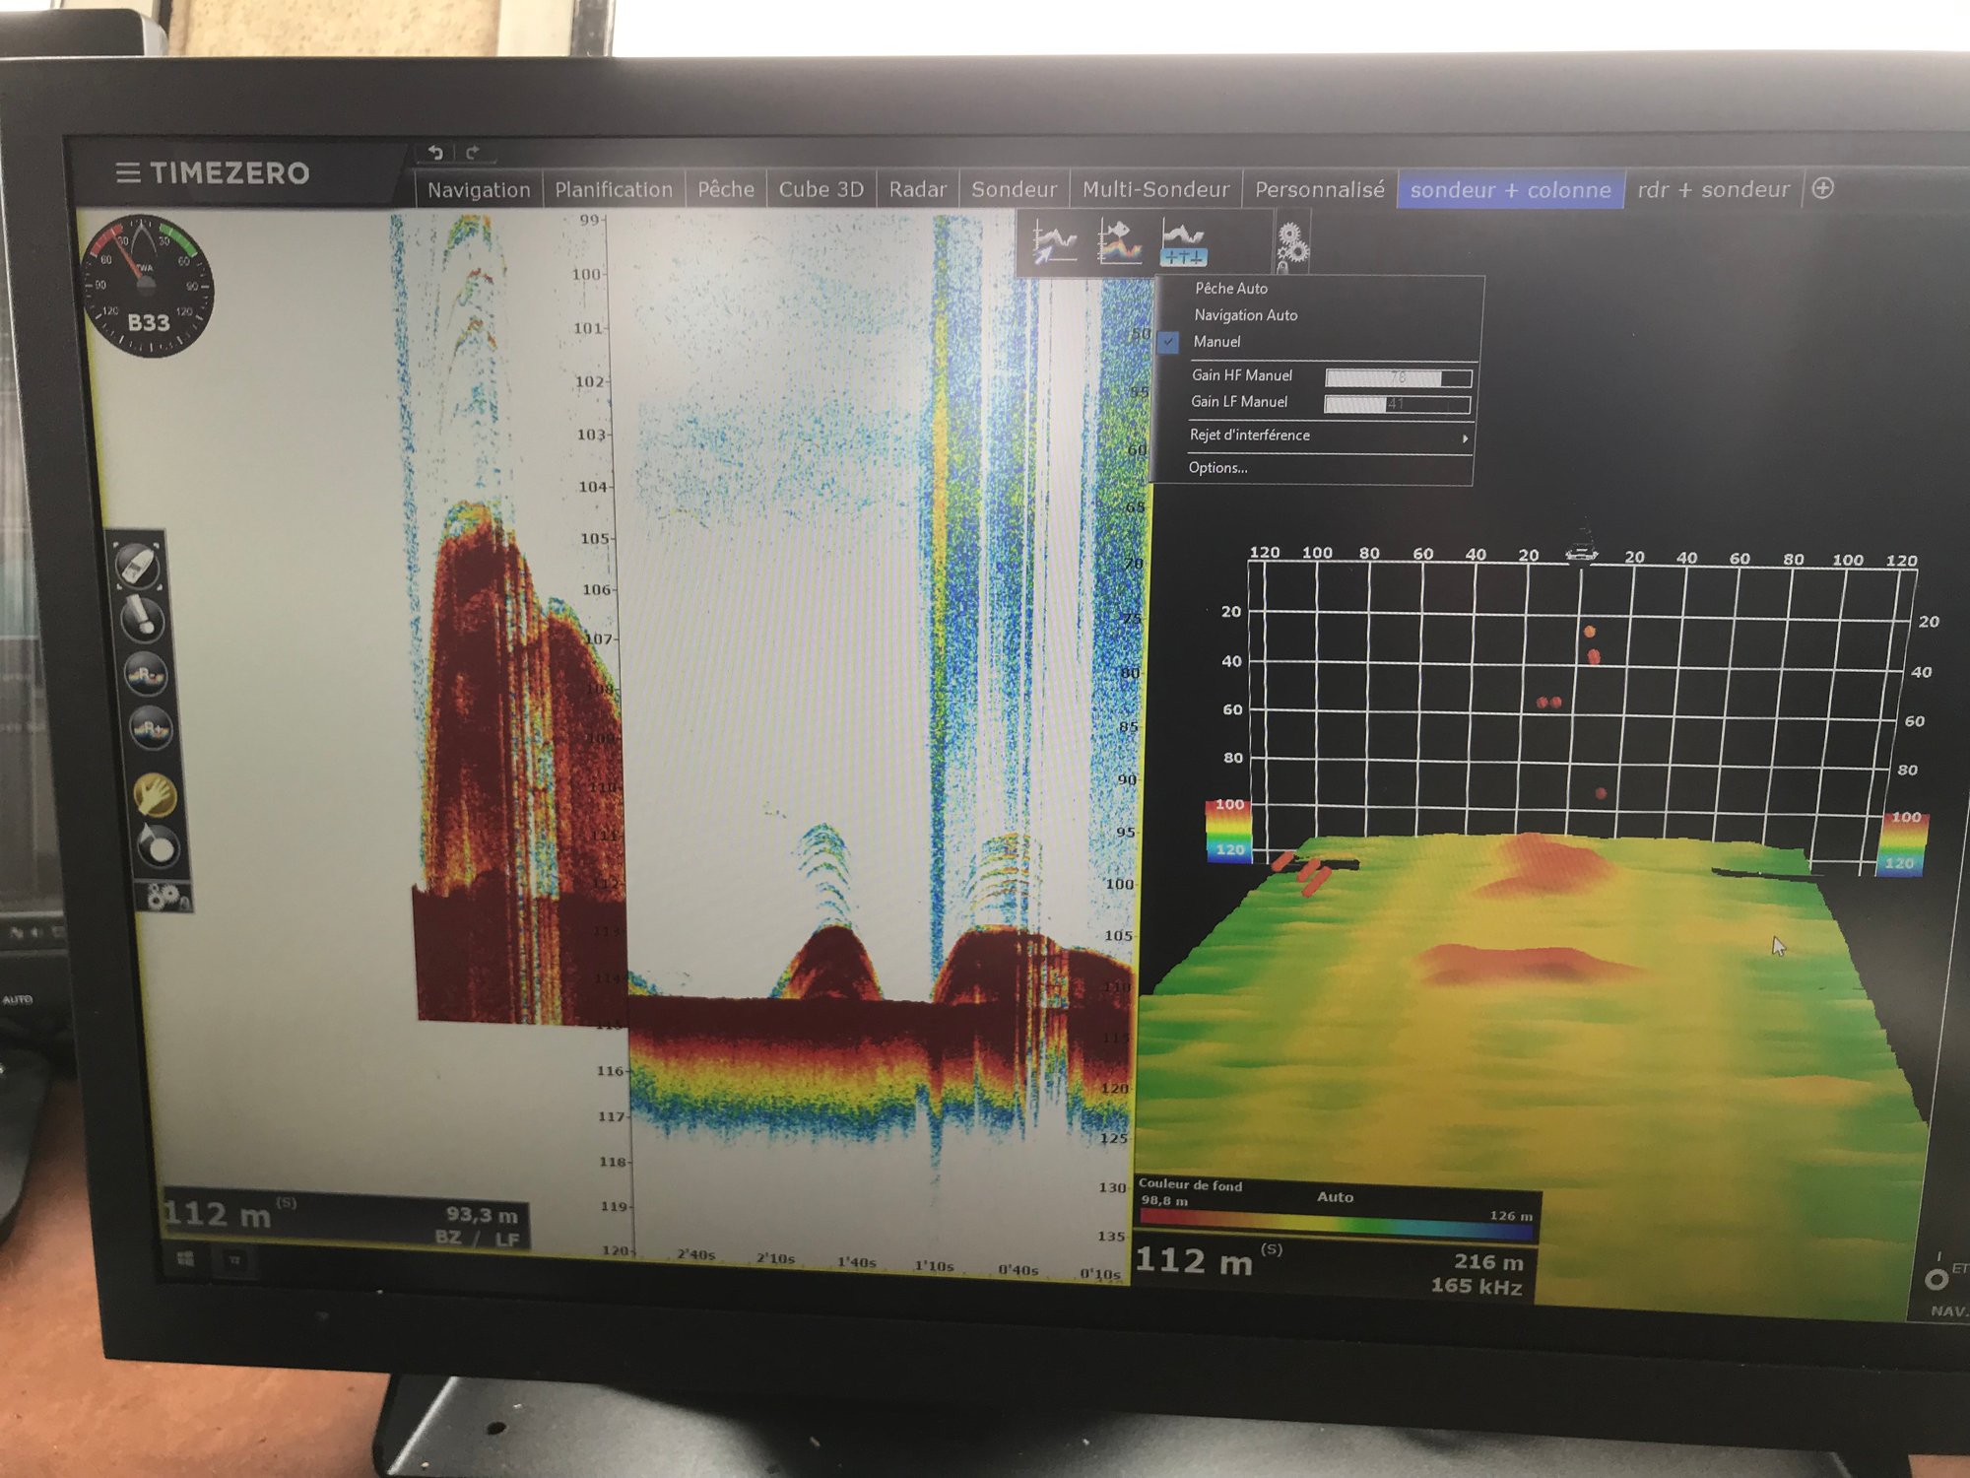
Task: Click the Windows Start button
Action: point(185,1258)
